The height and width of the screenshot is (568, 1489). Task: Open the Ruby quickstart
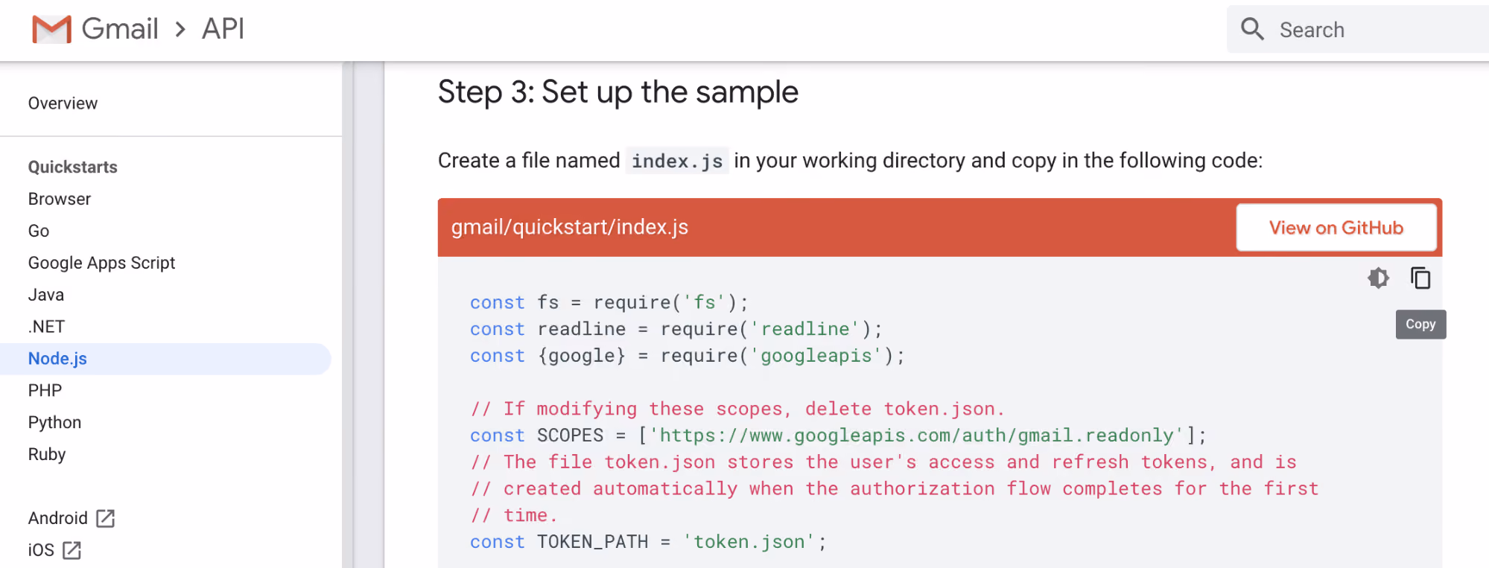click(x=47, y=455)
